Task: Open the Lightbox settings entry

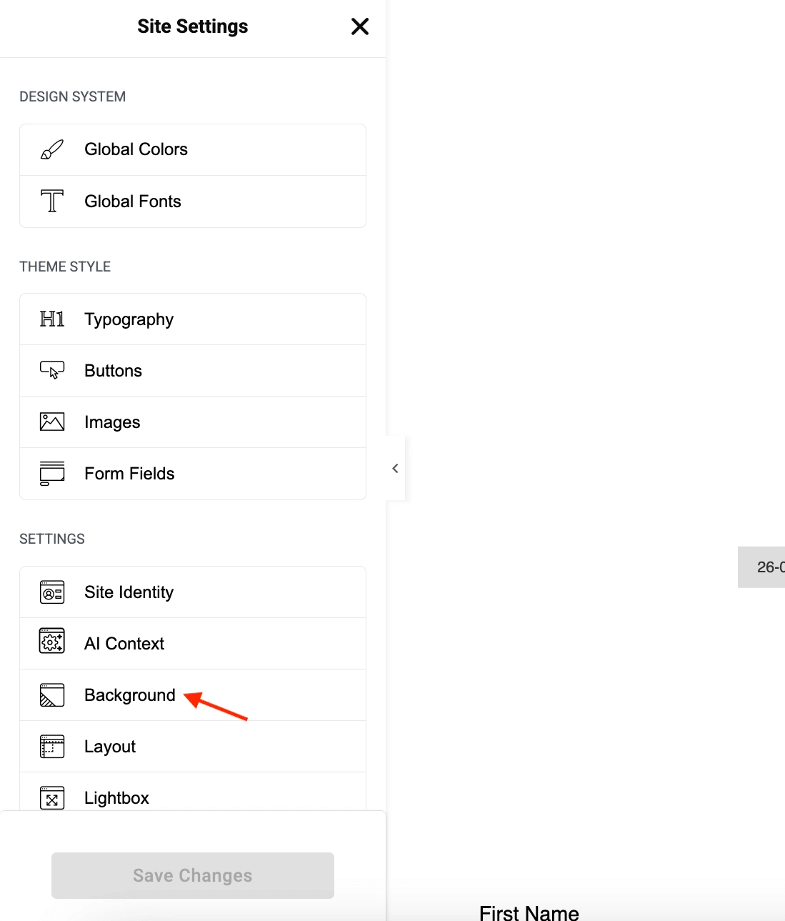Action: coord(116,797)
